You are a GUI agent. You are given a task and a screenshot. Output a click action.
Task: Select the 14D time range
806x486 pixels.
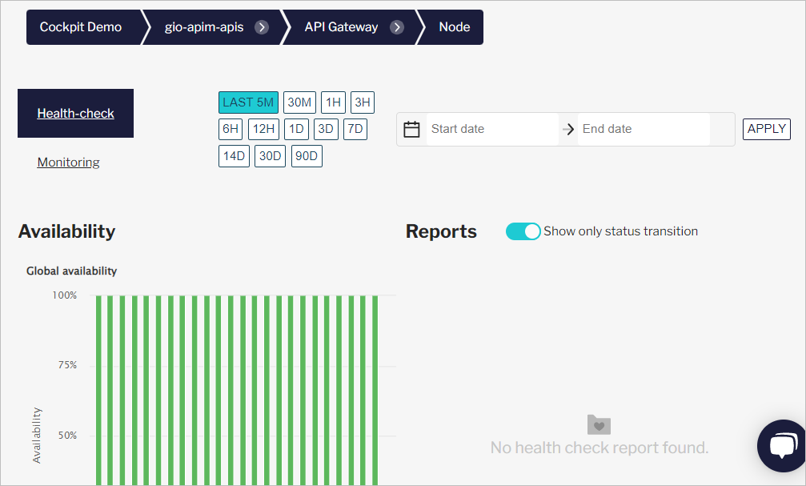(x=234, y=155)
